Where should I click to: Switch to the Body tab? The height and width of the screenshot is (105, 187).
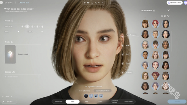(x=86, y=101)
